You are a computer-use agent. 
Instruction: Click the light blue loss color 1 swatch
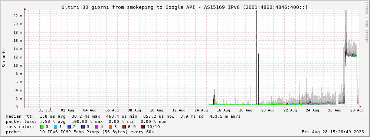[x=55, y=127]
